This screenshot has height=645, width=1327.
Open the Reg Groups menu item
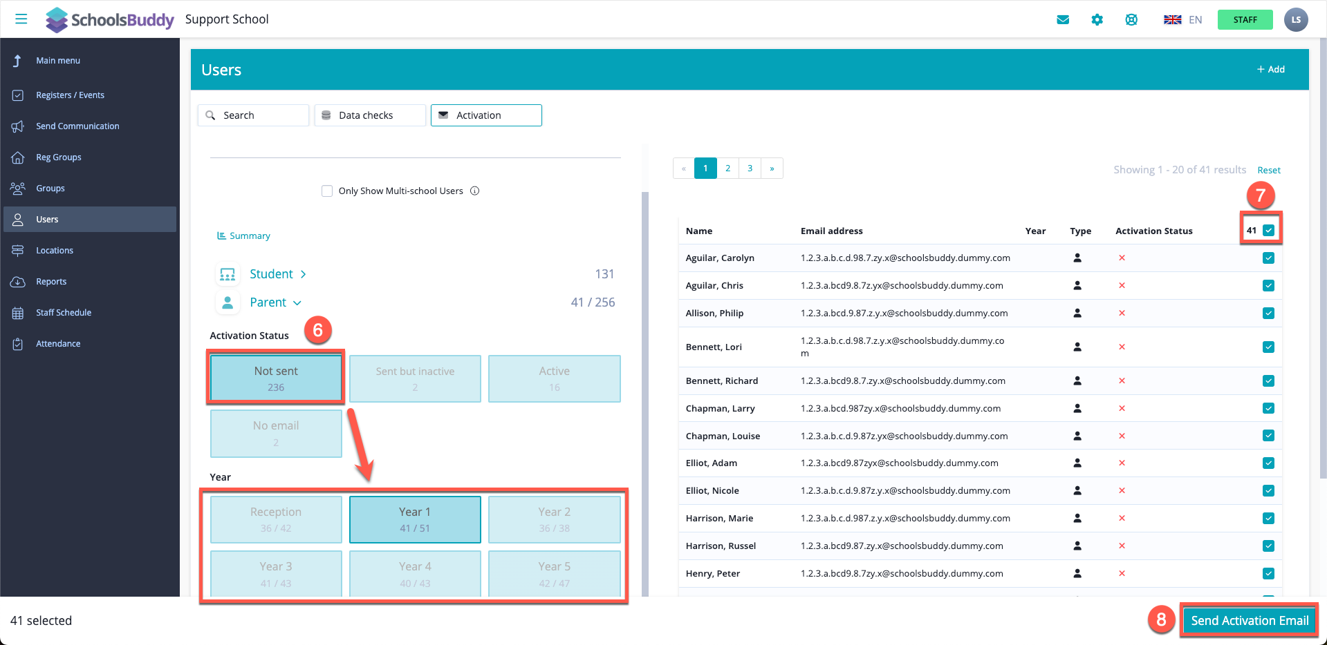tap(59, 157)
